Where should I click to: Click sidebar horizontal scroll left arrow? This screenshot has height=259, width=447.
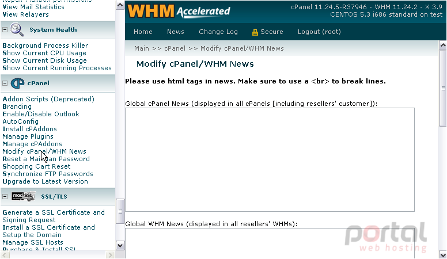pos(5,255)
